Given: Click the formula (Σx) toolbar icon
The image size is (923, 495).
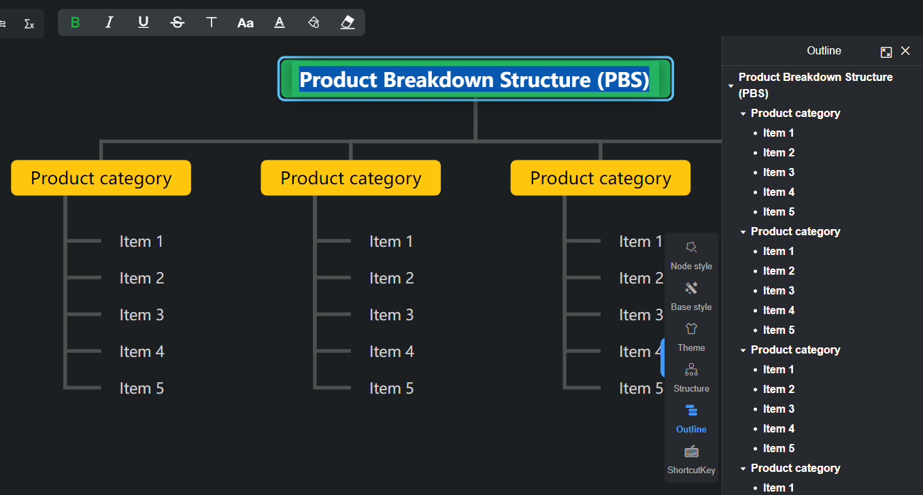Looking at the screenshot, I should 29,24.
